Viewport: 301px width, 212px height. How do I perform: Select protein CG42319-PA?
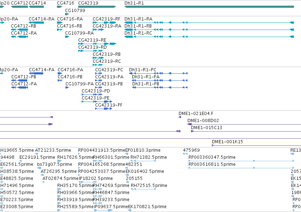(x=99, y=80)
